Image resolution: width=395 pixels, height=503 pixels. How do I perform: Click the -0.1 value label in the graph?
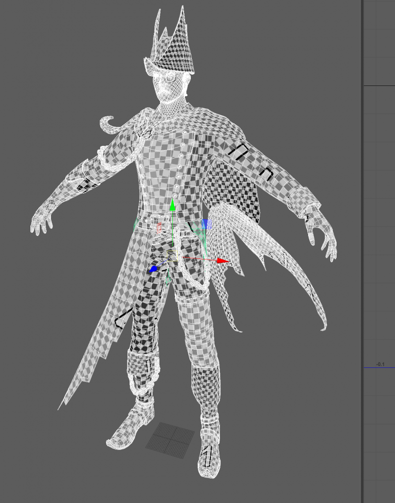(380, 364)
